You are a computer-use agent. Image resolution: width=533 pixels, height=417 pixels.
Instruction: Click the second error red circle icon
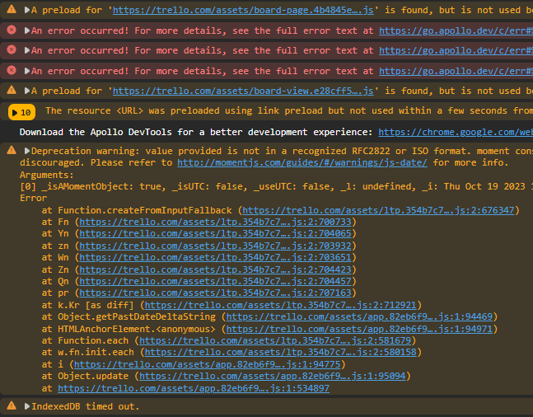pyautogui.click(x=12, y=50)
